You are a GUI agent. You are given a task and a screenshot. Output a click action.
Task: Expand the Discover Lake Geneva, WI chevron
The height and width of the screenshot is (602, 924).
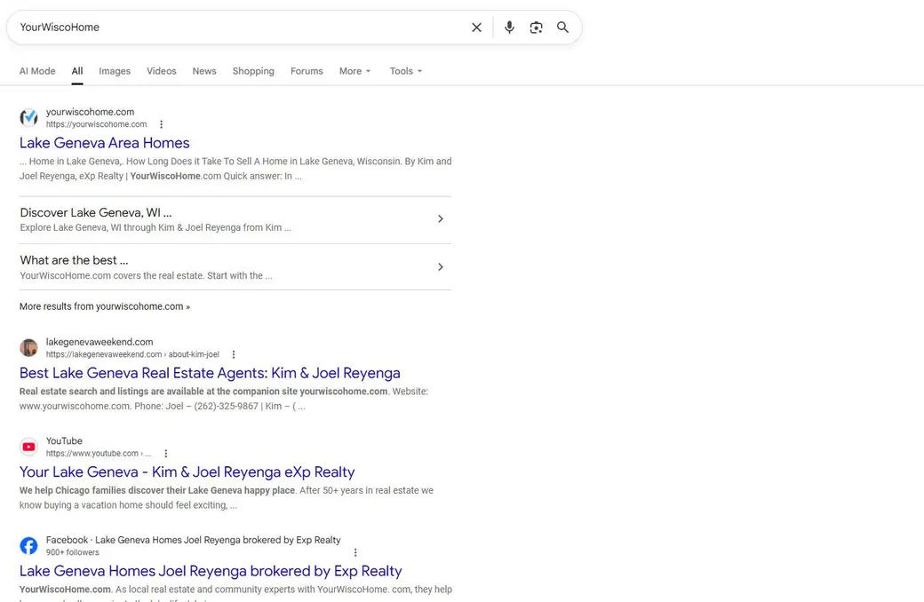click(440, 219)
